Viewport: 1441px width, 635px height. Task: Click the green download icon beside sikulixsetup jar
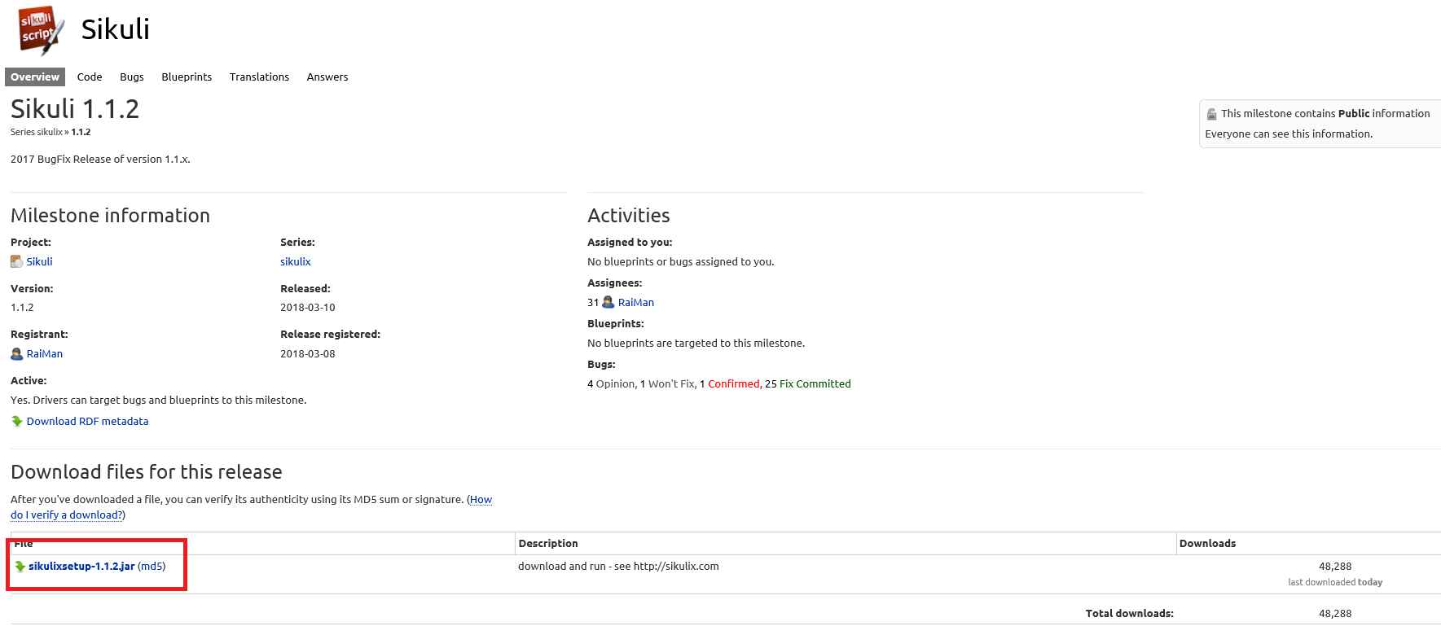[20, 567]
